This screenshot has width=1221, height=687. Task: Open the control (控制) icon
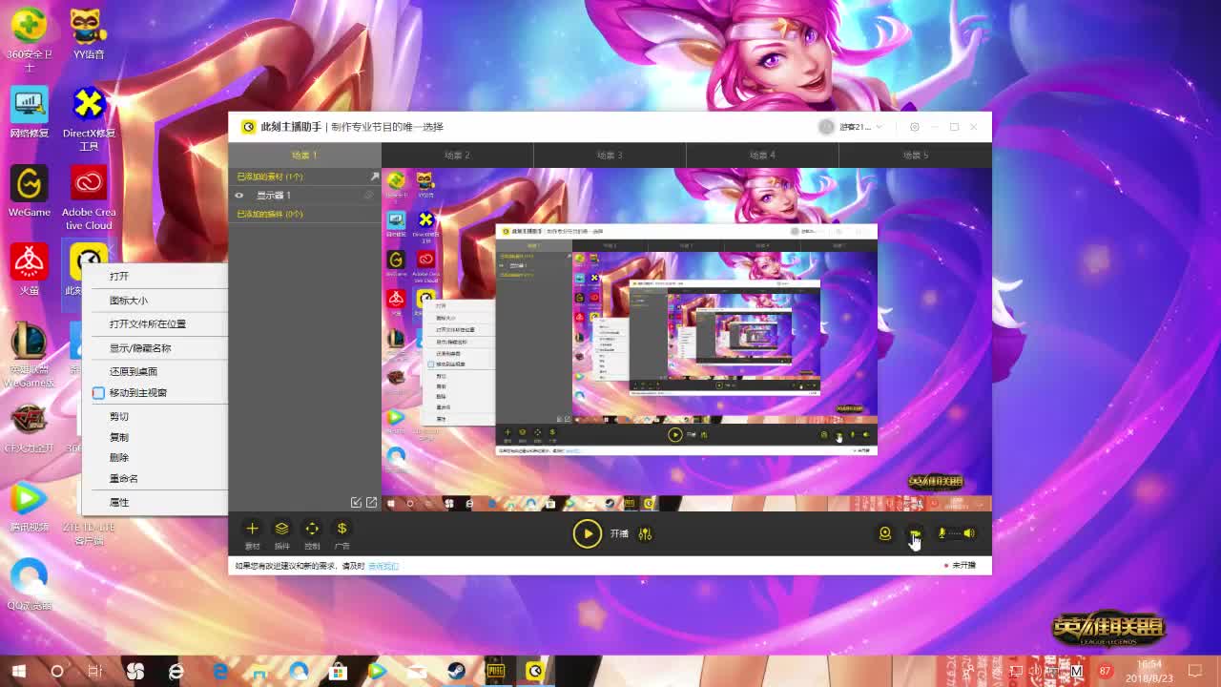[312, 528]
